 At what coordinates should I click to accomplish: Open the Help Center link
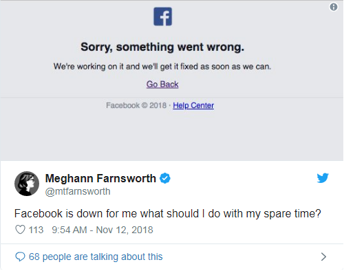pos(193,105)
